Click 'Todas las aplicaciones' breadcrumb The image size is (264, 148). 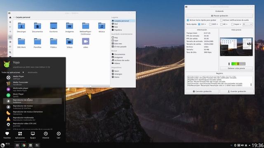(x=11, y=72)
